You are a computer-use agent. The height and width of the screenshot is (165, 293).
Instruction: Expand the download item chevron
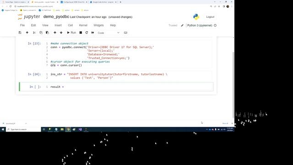pos(26,123)
